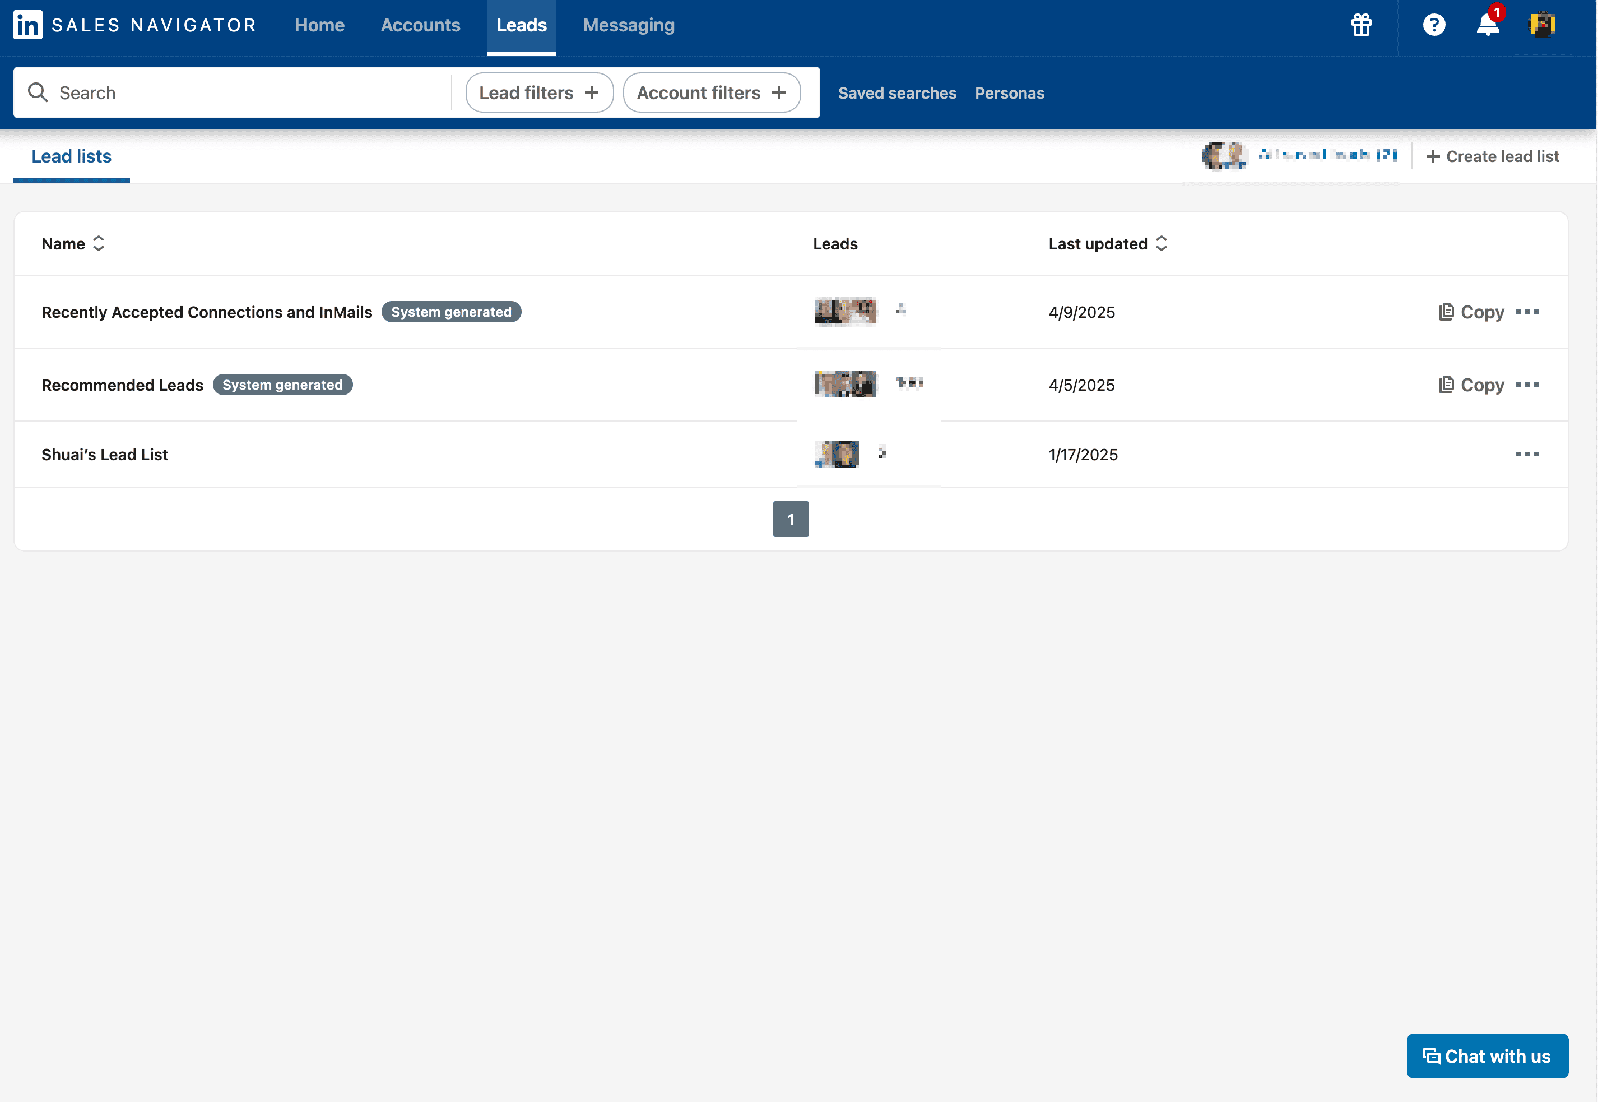This screenshot has height=1102, width=1598.
Task: Open the profile avatar menu
Action: pos(1542,25)
